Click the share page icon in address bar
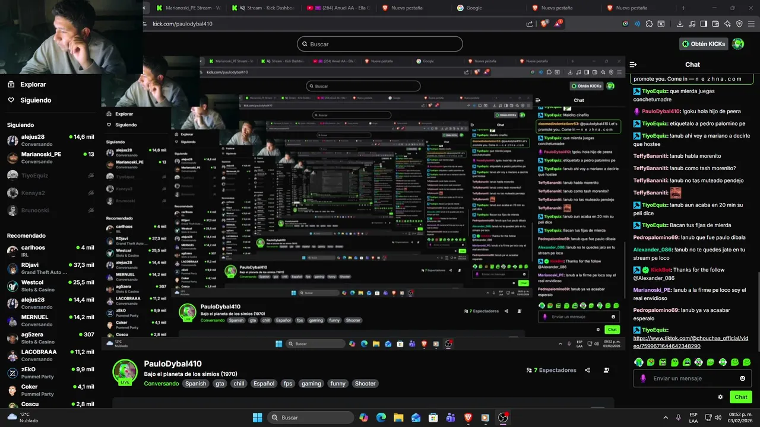Screen dimensions: 760x427 pos(530,24)
